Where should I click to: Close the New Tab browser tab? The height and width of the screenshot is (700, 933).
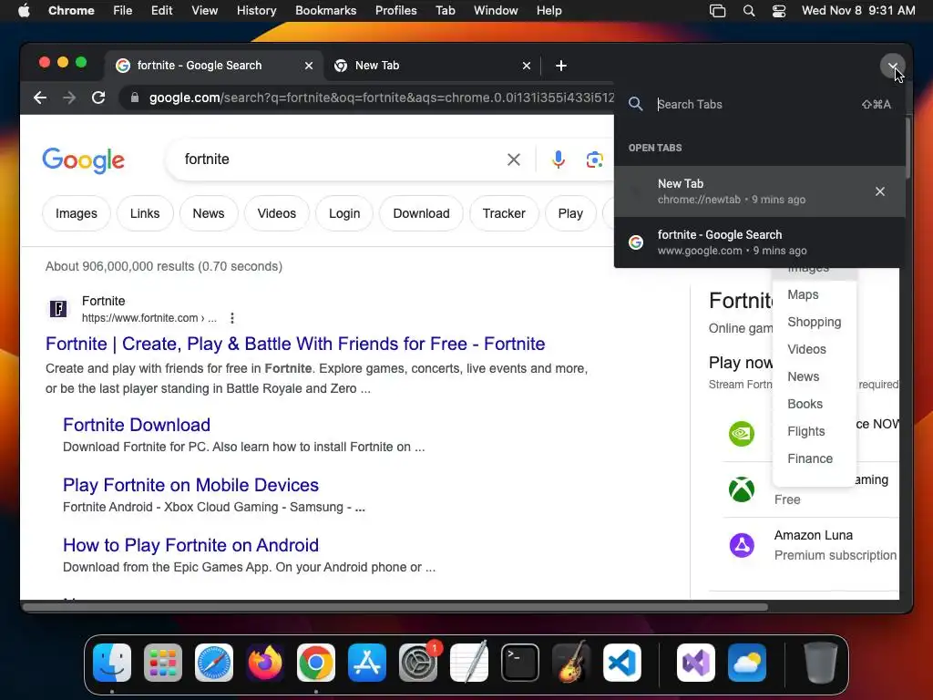coord(526,66)
